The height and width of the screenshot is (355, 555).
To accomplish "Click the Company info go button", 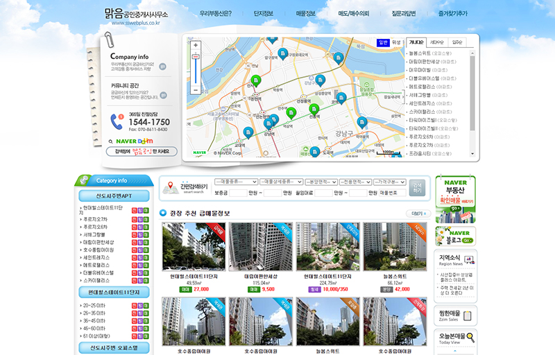I will [x=162, y=66].
